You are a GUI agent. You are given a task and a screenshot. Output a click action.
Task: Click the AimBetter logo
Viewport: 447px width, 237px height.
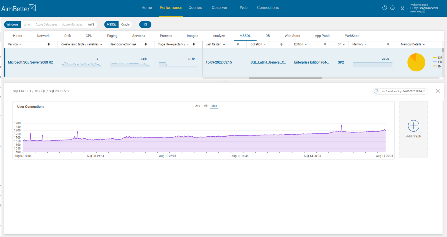18,8
